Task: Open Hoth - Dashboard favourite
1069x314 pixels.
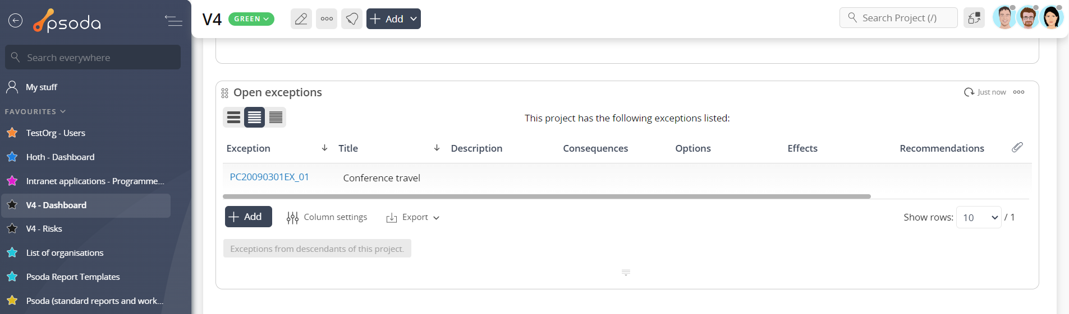Action: (x=60, y=157)
